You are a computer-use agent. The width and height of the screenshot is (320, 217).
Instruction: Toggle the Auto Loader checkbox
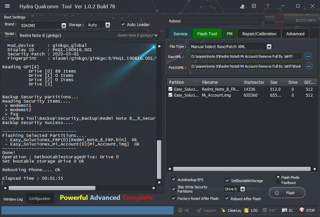click(123, 24)
